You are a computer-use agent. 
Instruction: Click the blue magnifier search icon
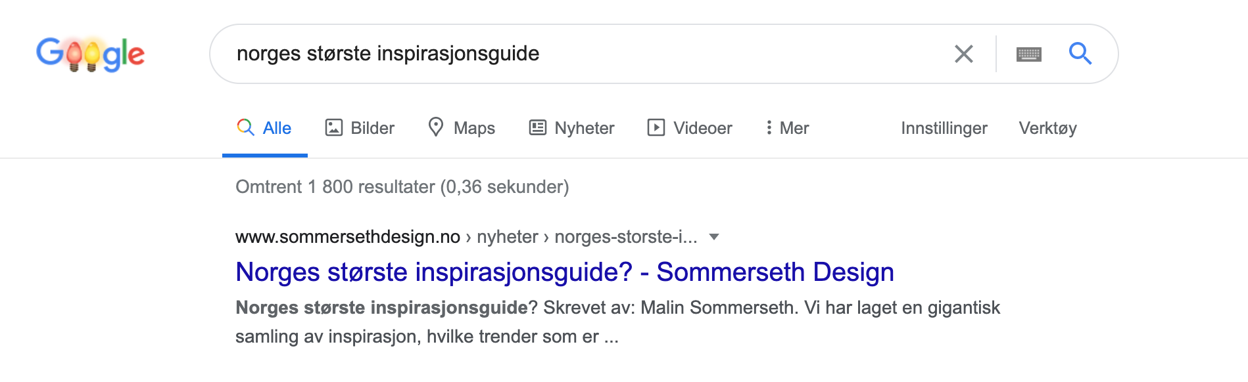pyautogui.click(x=1080, y=53)
